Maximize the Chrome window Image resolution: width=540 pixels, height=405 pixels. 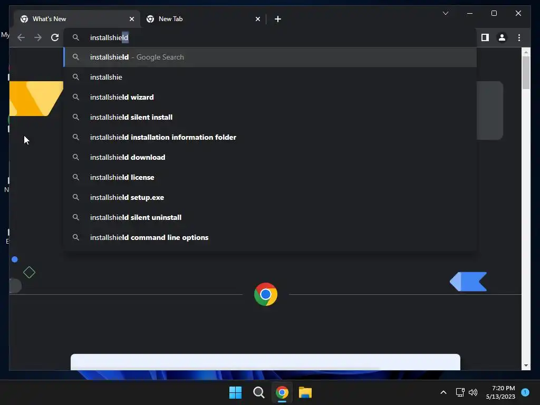[494, 13]
